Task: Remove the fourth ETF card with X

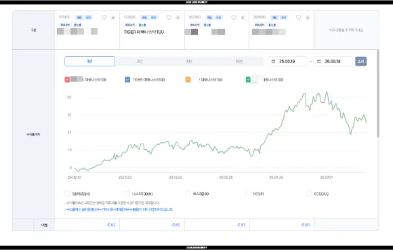Action: 308,18
